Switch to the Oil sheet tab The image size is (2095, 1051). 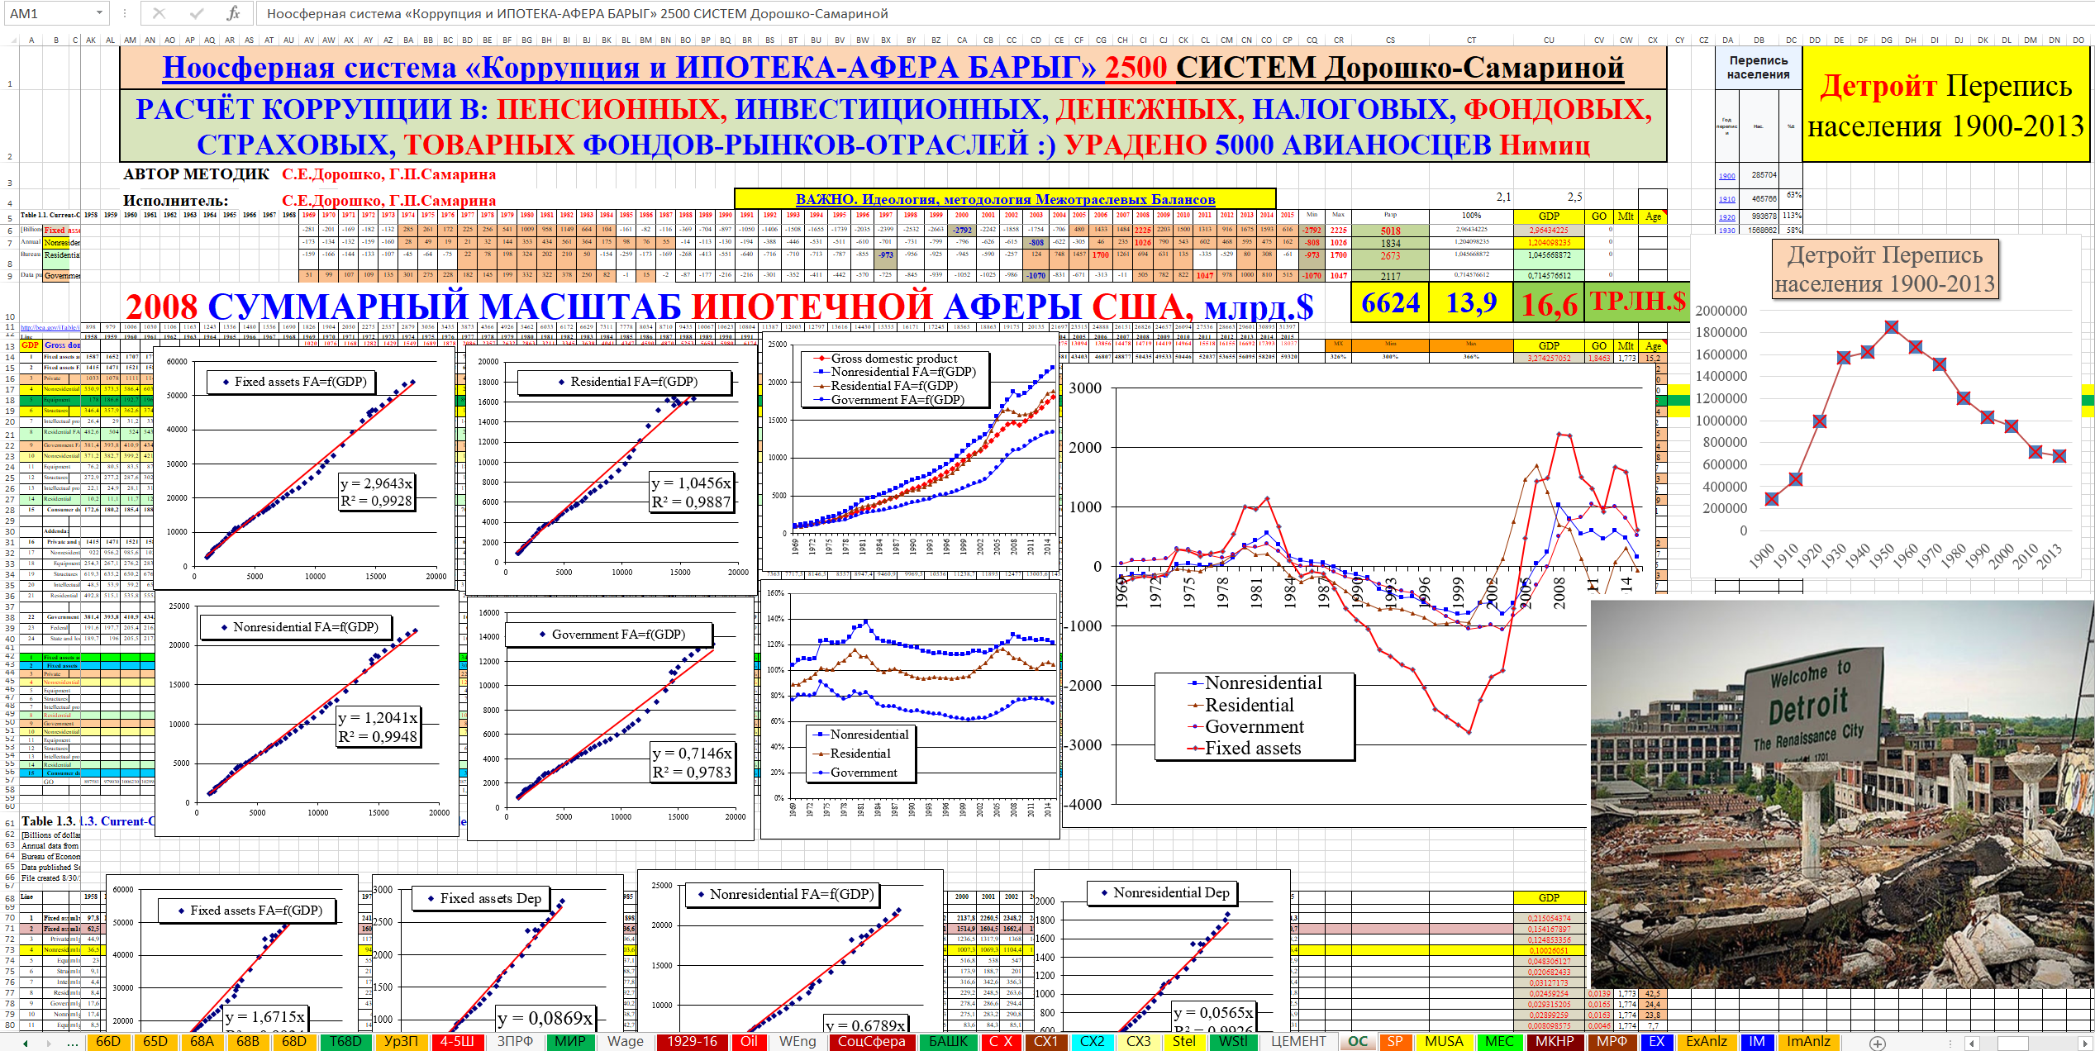[749, 1042]
